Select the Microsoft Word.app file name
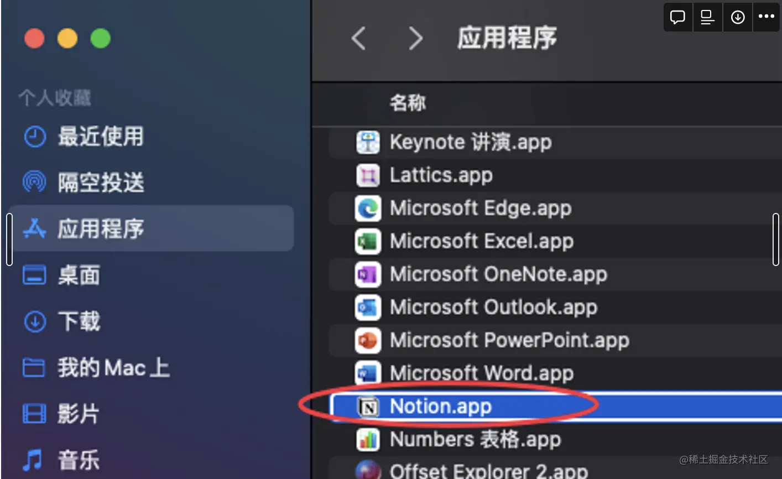The image size is (782, 479). 482,374
